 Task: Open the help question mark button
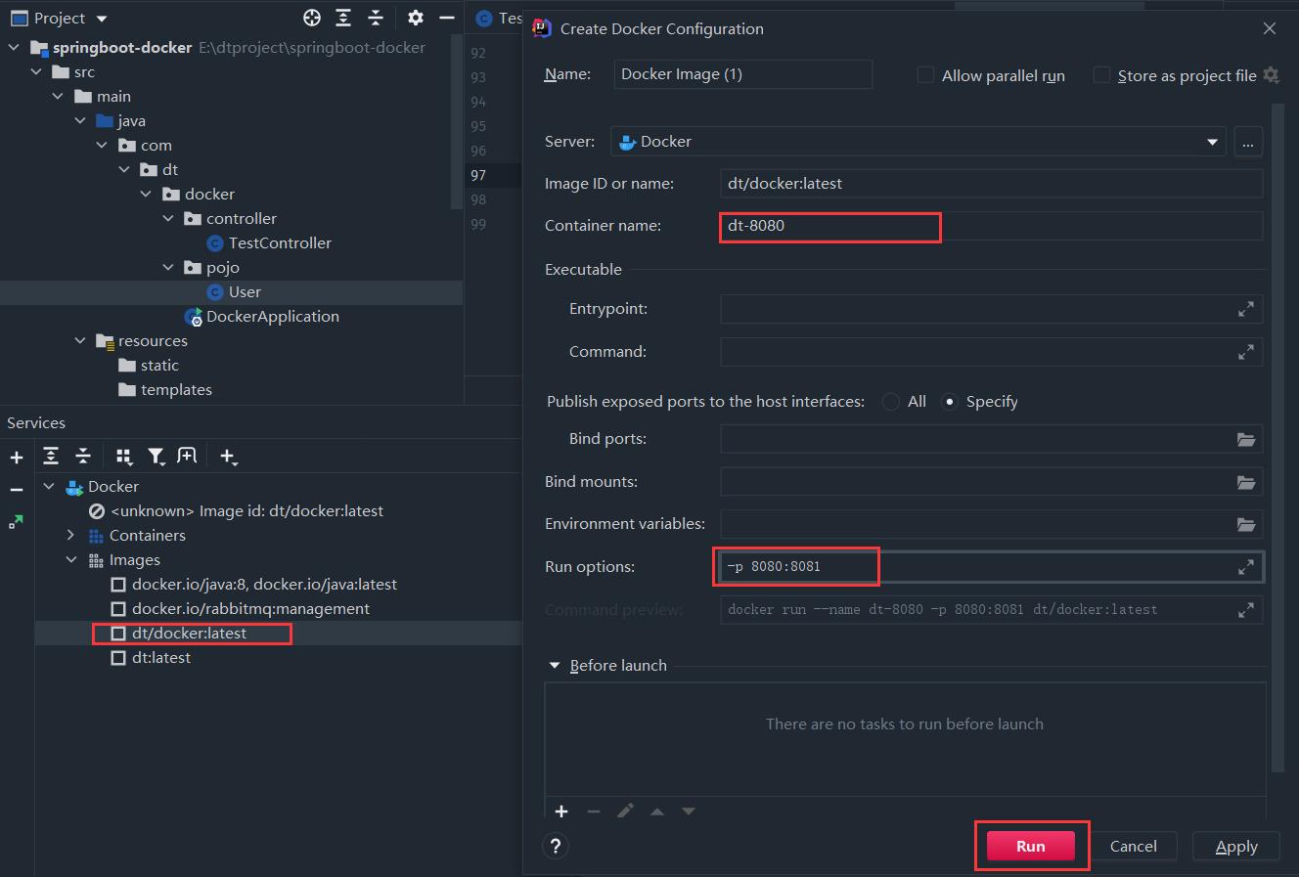555,847
